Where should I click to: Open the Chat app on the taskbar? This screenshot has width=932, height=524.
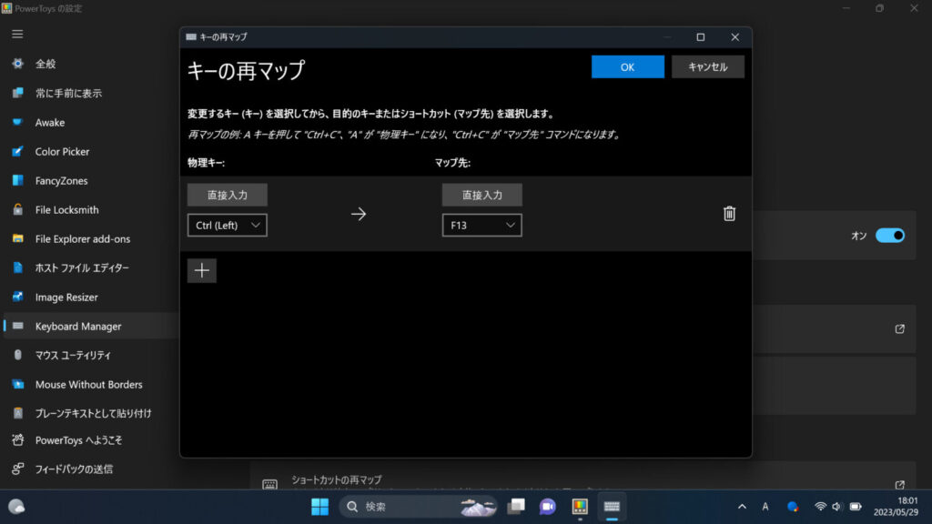tap(547, 507)
